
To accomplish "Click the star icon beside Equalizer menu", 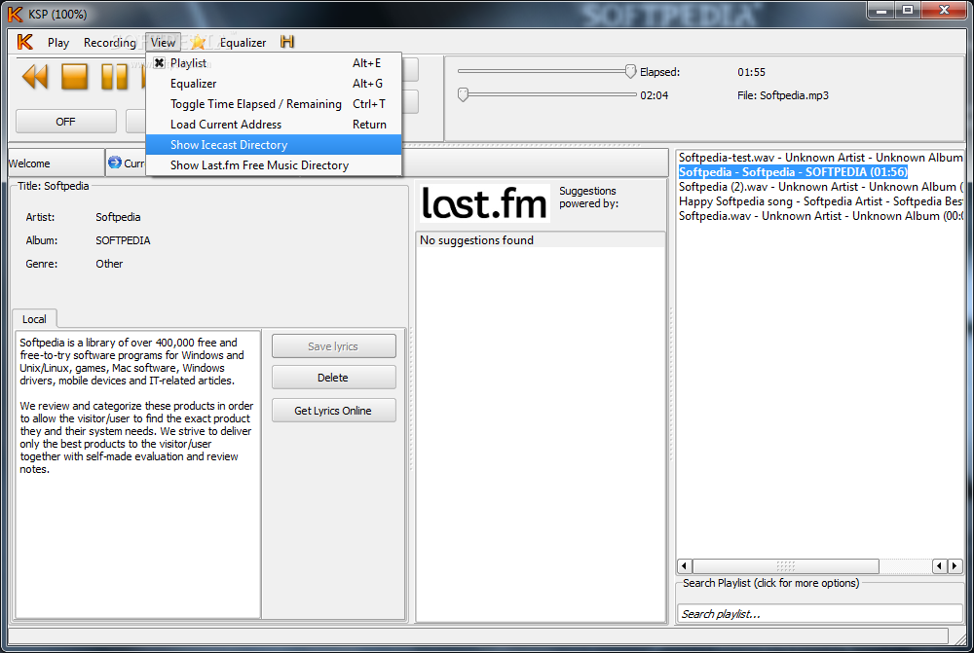I will click(x=198, y=42).
